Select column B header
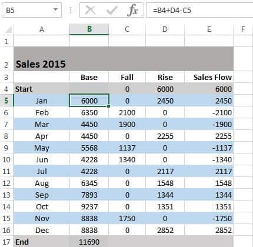The image size is (253, 247). [x=89, y=29]
